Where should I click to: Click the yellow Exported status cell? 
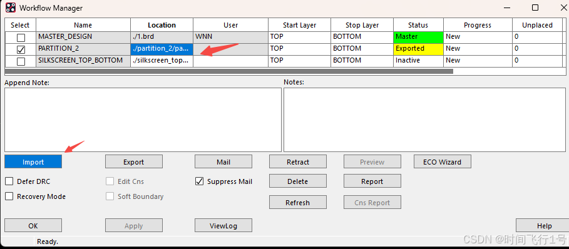[x=418, y=49]
